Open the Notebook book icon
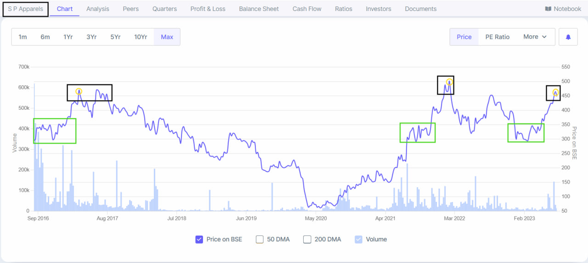The width and height of the screenshot is (588, 263). coord(548,9)
